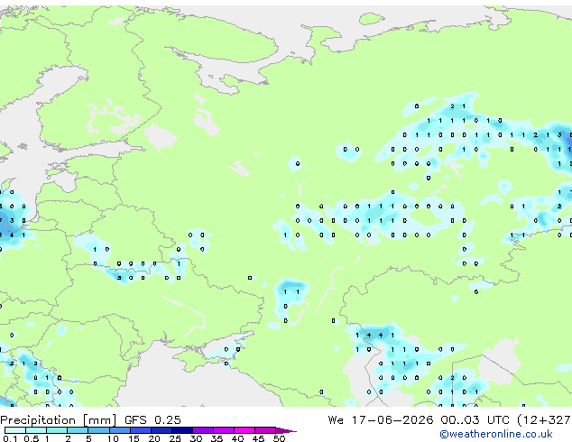Click the '30' legend scale label
Viewport: 572px width, 442px height.
tap(196, 438)
